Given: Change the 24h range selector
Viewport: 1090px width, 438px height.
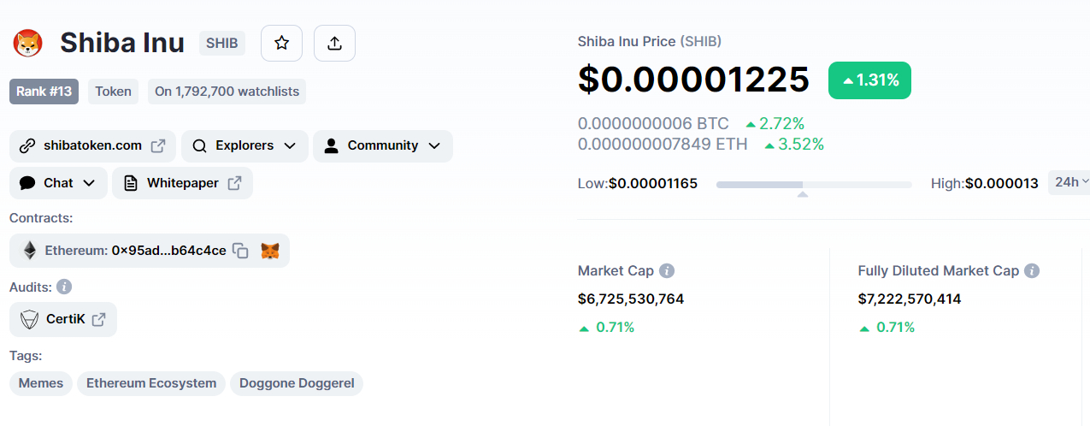Looking at the screenshot, I should pos(1069,182).
